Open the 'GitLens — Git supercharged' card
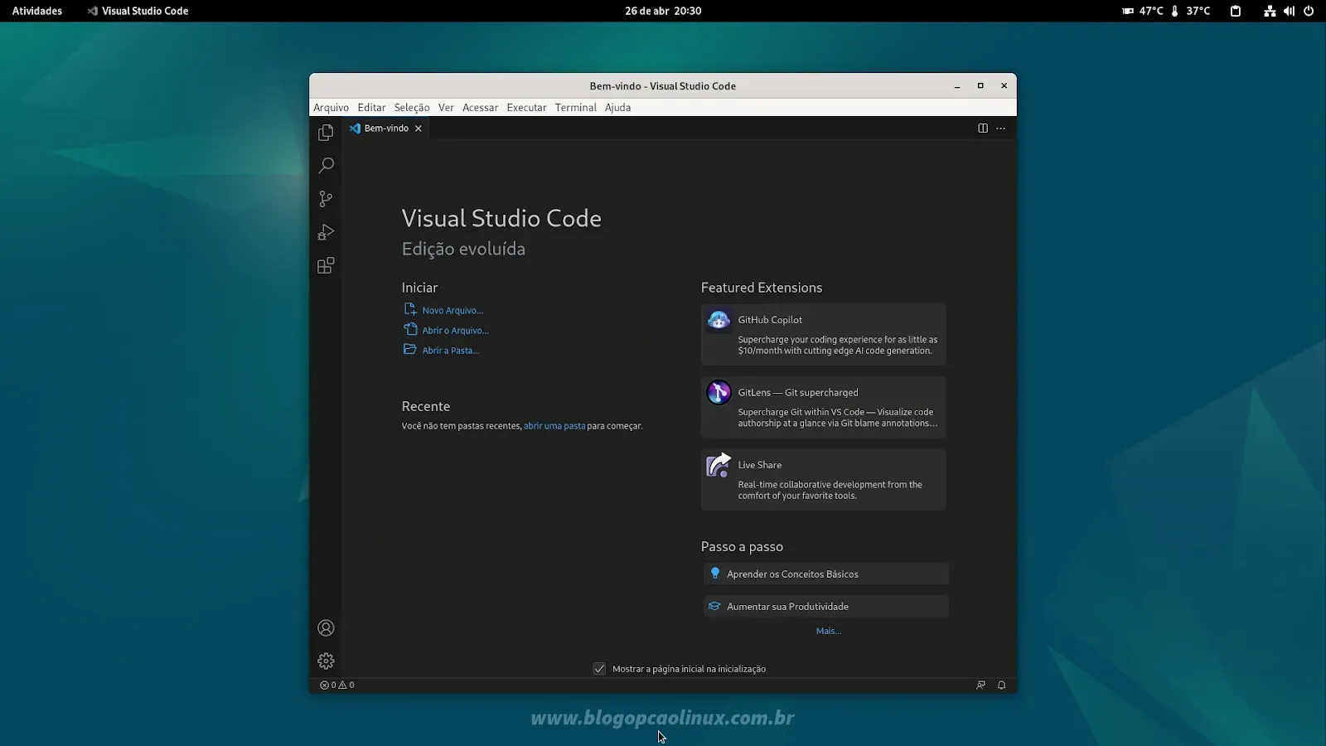 pyautogui.click(x=824, y=407)
